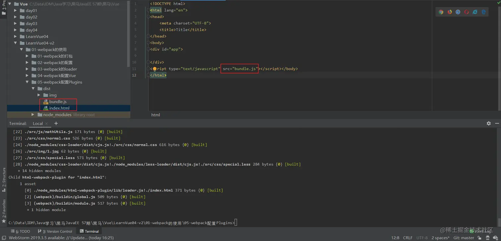501x241 pixels.
Task: Collapse the dist folder
Action: [33, 89]
